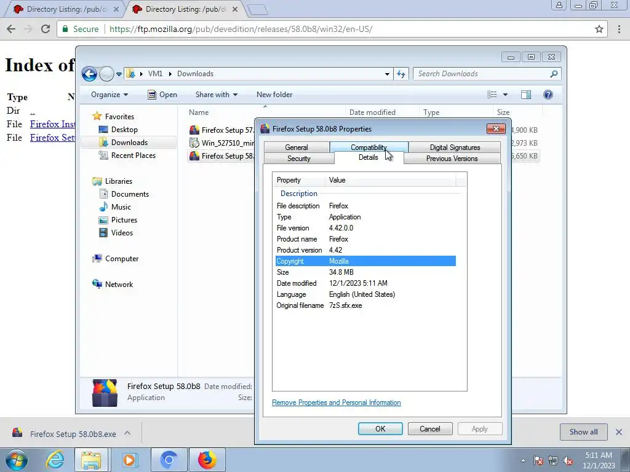Select the Firefox Setup 57 file icon
The width and height of the screenshot is (630, 472).
(194, 130)
